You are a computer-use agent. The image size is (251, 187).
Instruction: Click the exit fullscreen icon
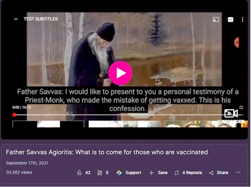[x=241, y=107]
